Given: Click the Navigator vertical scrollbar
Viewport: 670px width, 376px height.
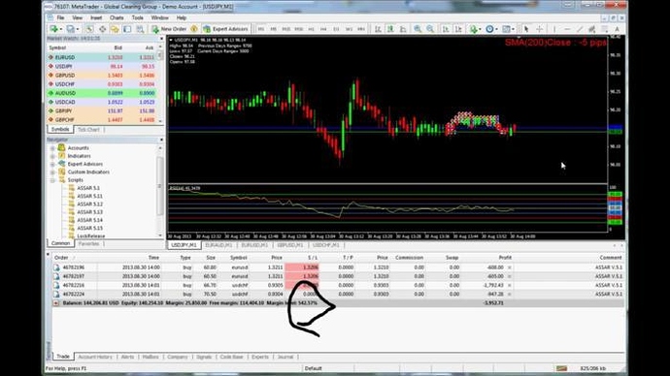Looking at the screenshot, I should pos(160,191).
